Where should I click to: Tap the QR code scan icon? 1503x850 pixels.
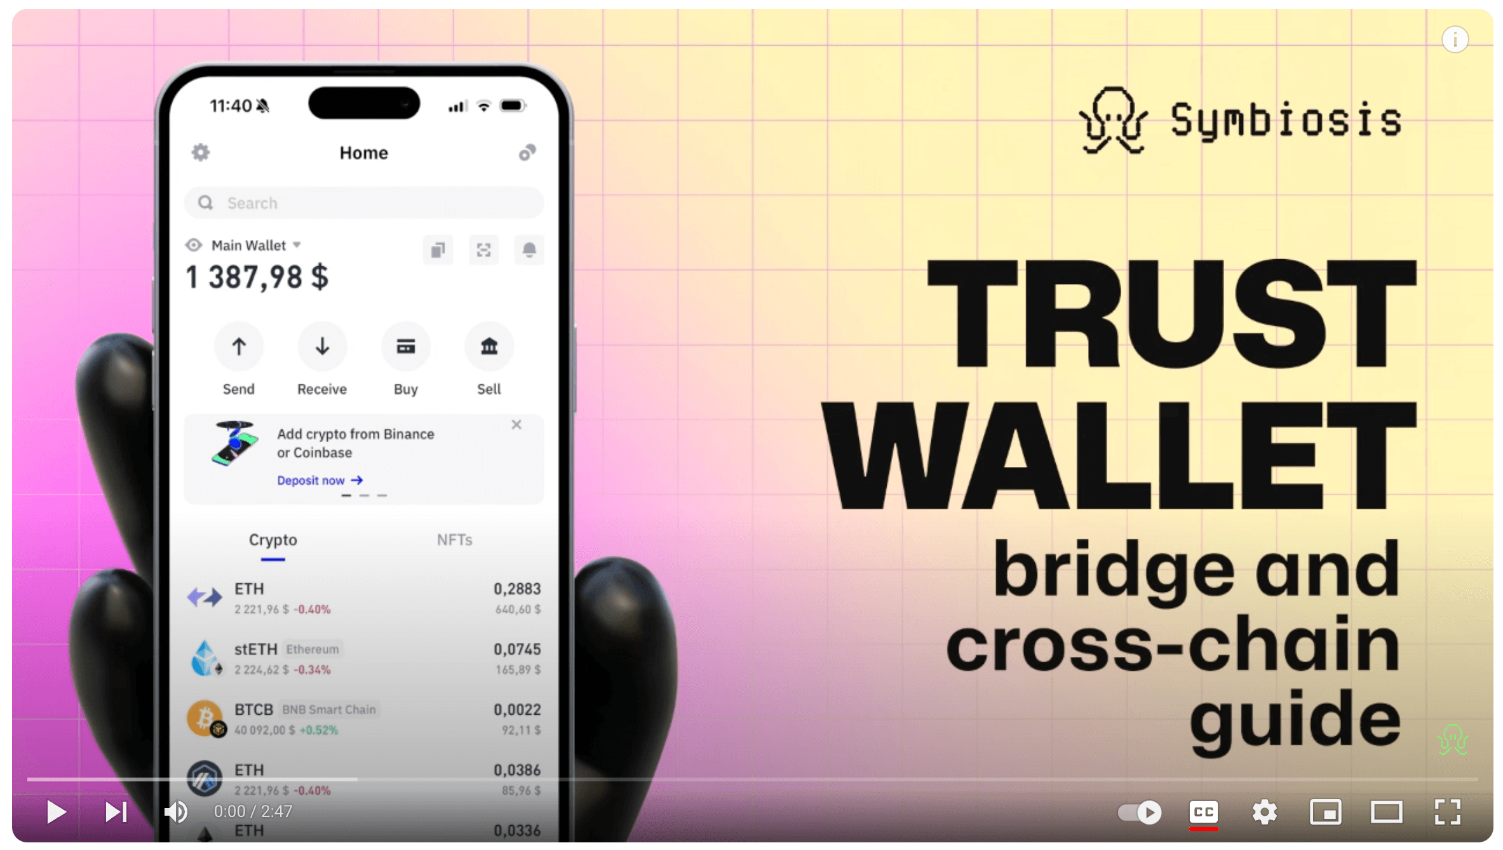pos(483,250)
